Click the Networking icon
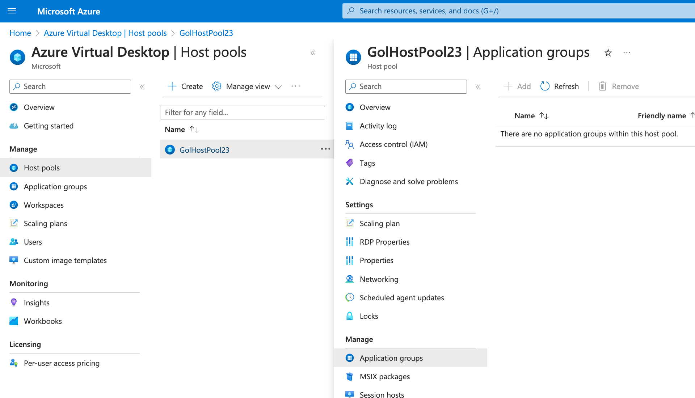695x398 pixels. [350, 279]
